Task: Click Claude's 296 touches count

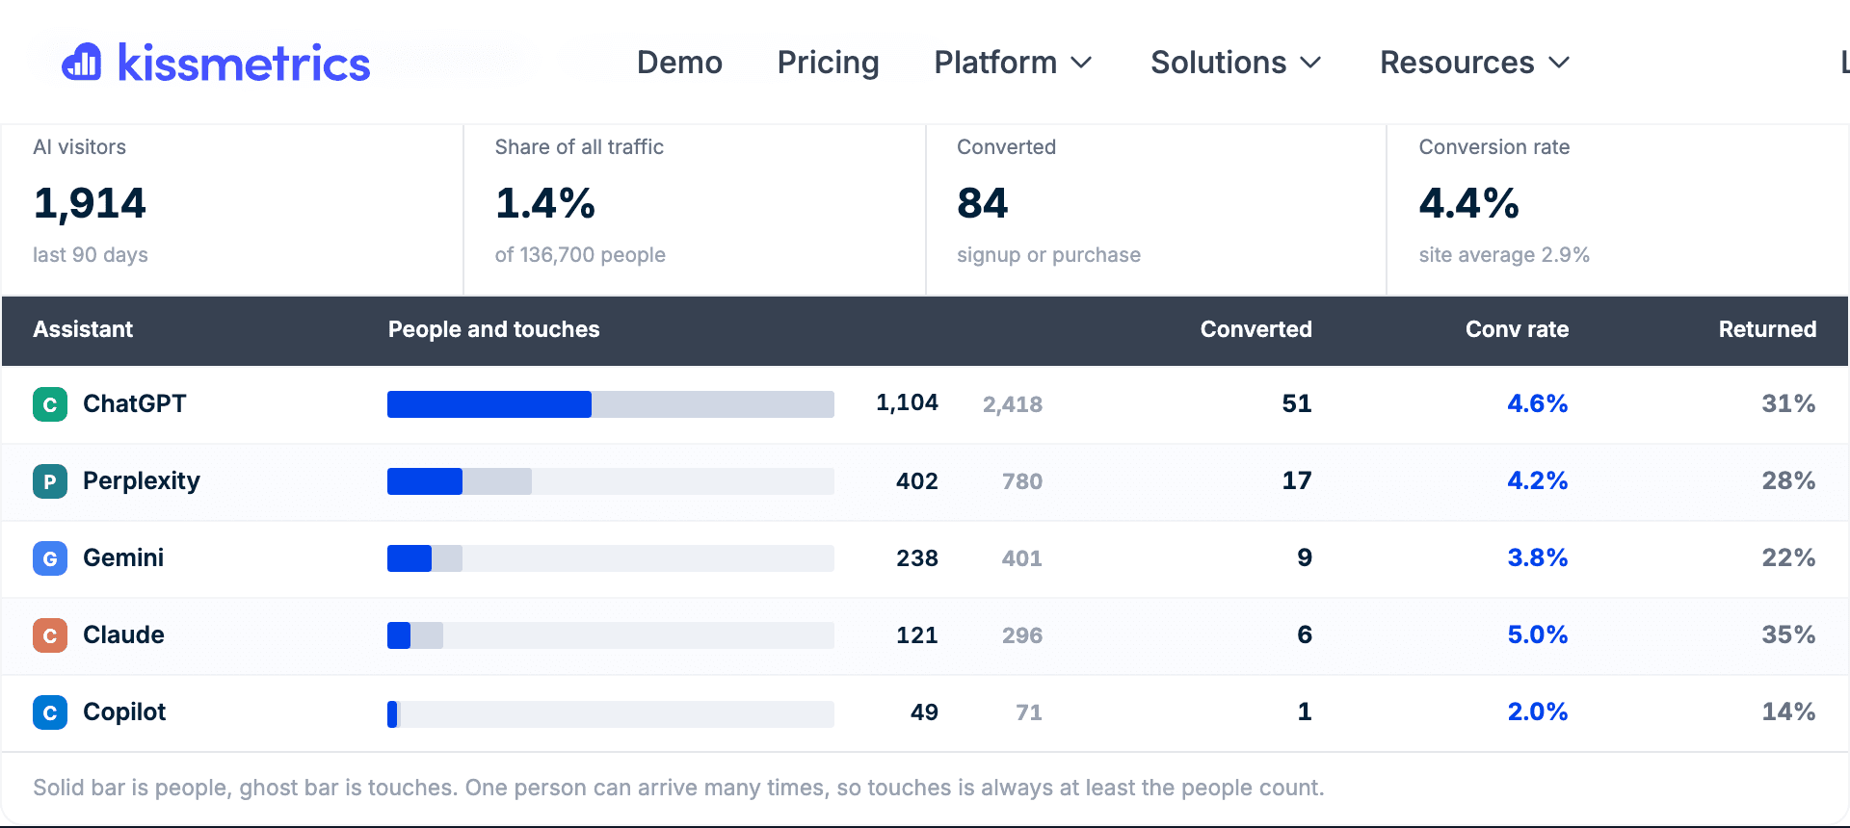Action: point(1022,635)
